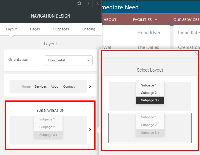This screenshot has width=200, height=155.
Task: Expand the main navigation layout chevron
Action: (x=90, y=86)
